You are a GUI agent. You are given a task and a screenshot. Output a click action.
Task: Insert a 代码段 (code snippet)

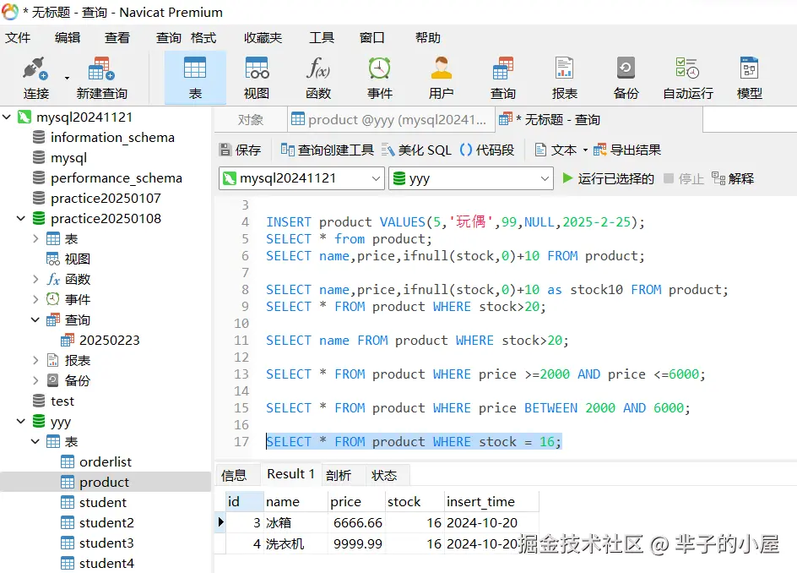pyautogui.click(x=486, y=150)
